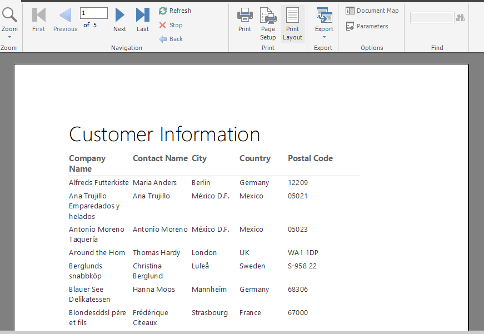484x334 pixels.
Task: Click the Luleå city cell
Action: [201, 266]
